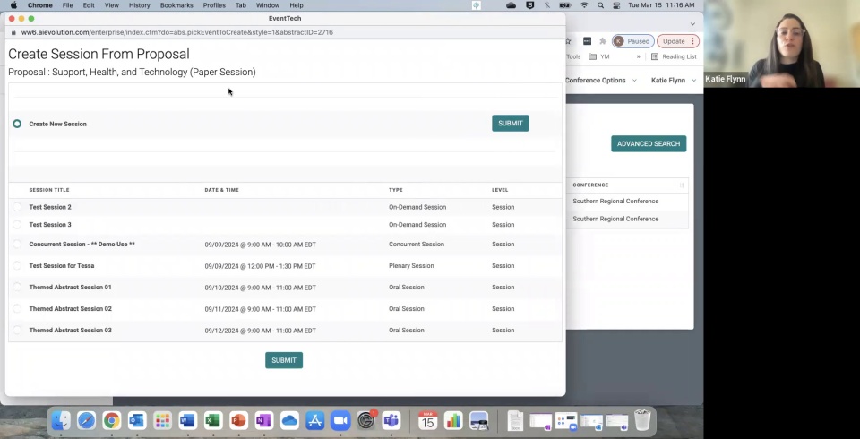Open the Tab menu
The width and height of the screenshot is (860, 439).
(x=240, y=5)
